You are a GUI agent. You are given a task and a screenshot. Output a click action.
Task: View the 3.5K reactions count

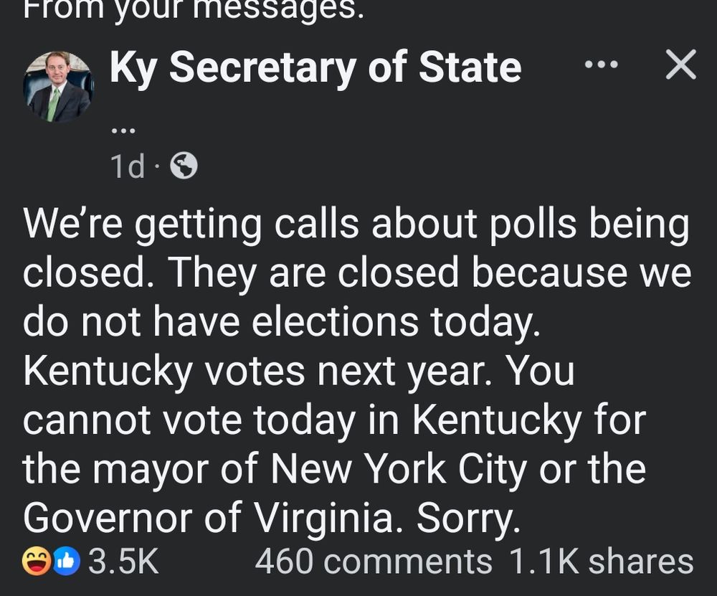(123, 562)
